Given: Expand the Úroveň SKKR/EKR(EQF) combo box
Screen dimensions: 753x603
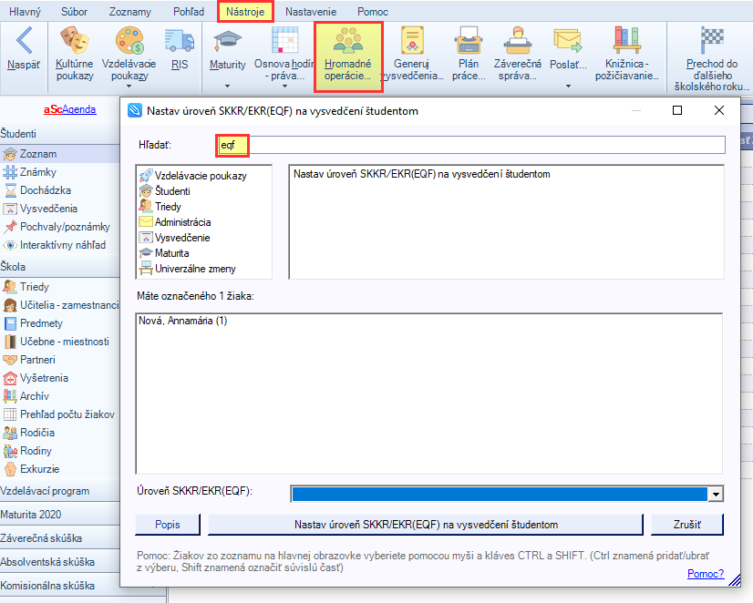Looking at the screenshot, I should [716, 494].
